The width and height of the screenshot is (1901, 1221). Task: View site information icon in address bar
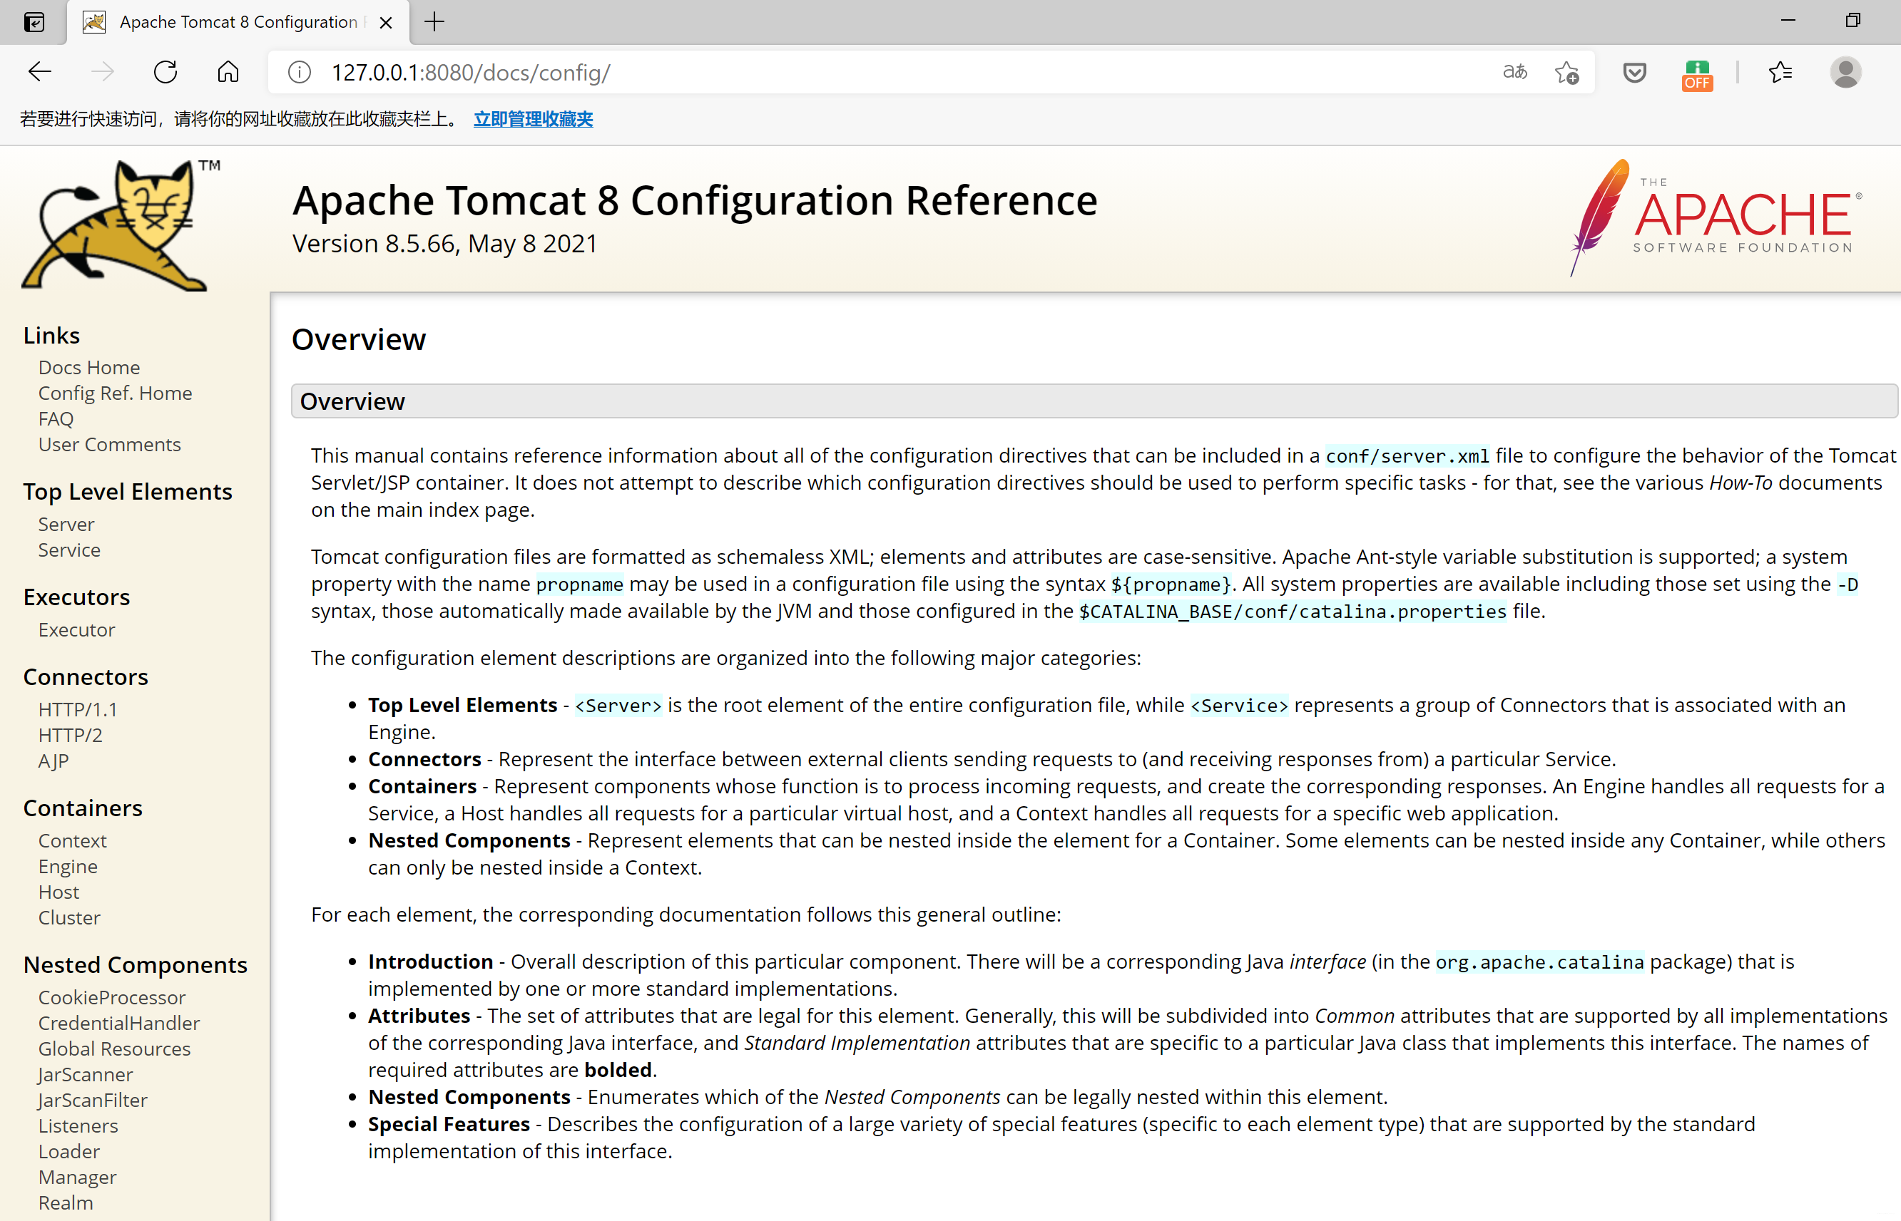(x=299, y=72)
